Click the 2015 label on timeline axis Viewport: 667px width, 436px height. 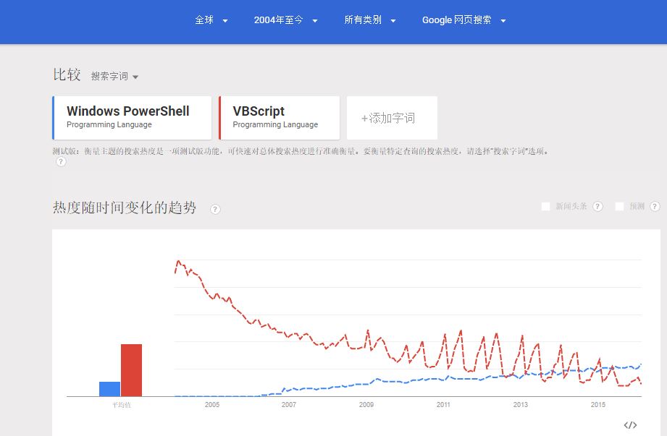[x=597, y=405]
